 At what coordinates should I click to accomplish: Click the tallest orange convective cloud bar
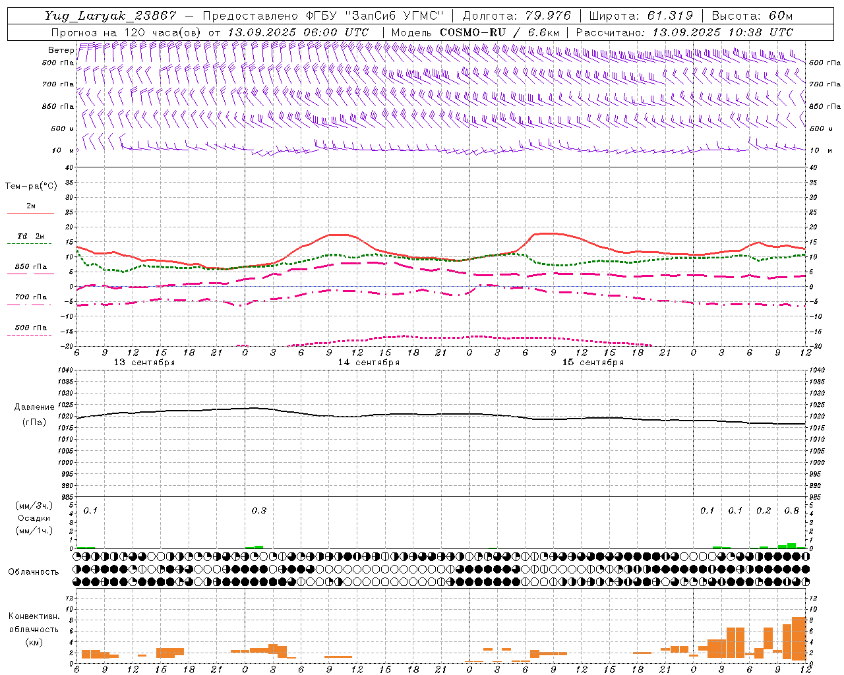point(799,638)
